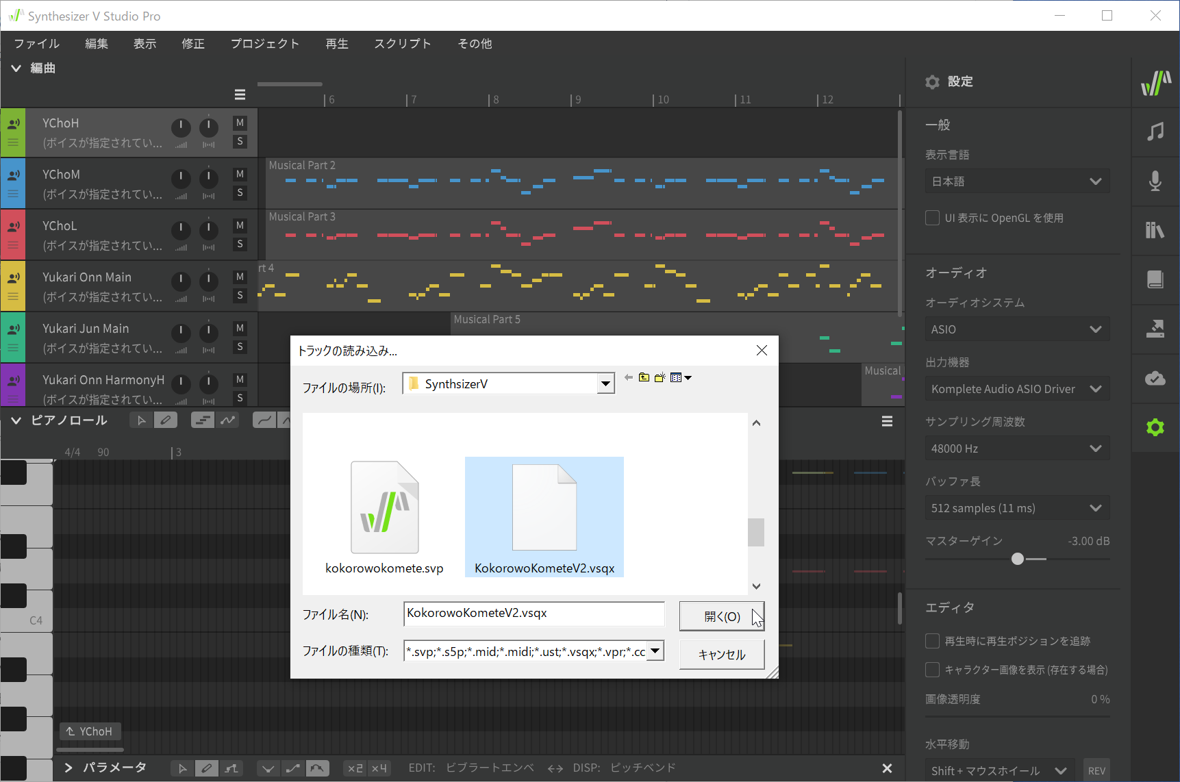Select the pencil tool in the parameter panel

[207, 768]
